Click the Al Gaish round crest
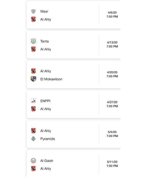This screenshot has width=141, height=177. tap(33, 160)
